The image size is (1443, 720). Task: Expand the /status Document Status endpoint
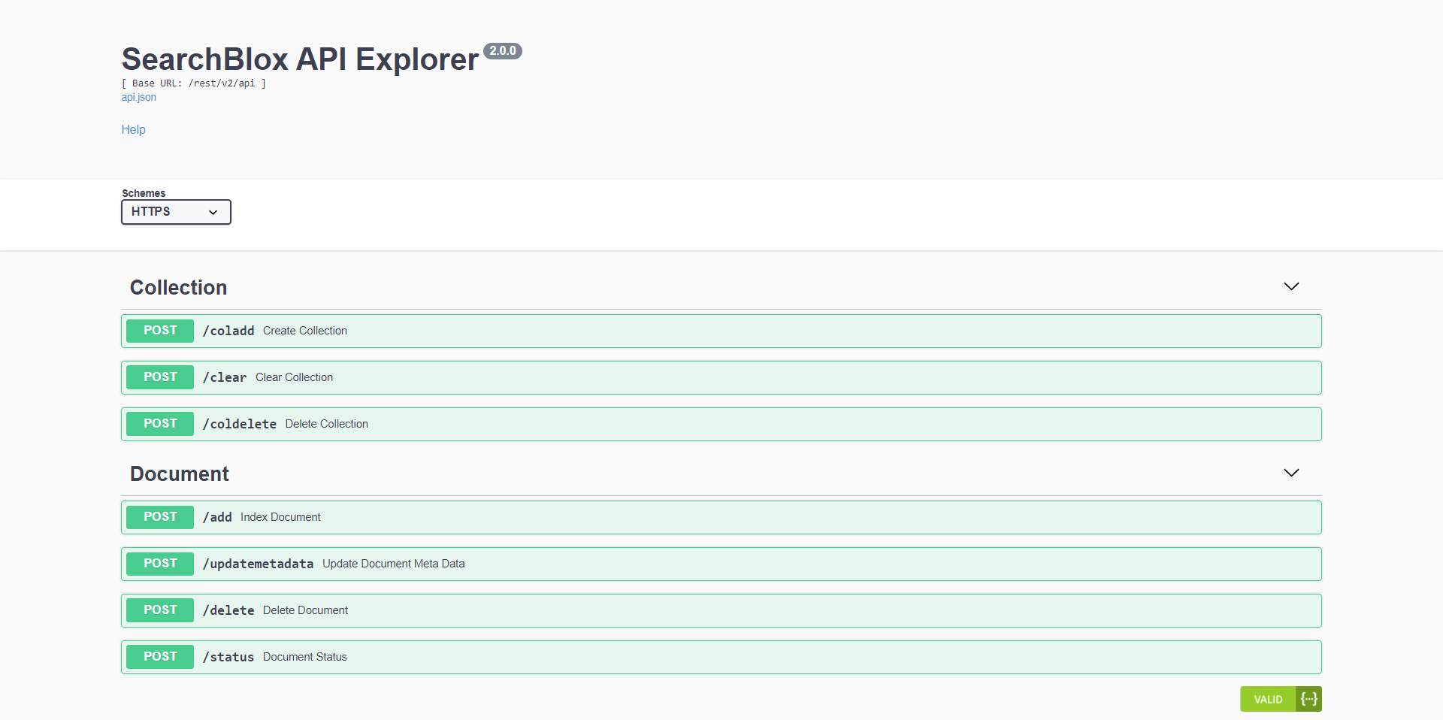point(721,657)
